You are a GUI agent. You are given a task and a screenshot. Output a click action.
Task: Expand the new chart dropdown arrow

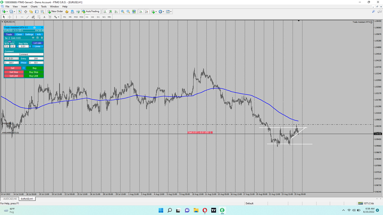point(7,11)
